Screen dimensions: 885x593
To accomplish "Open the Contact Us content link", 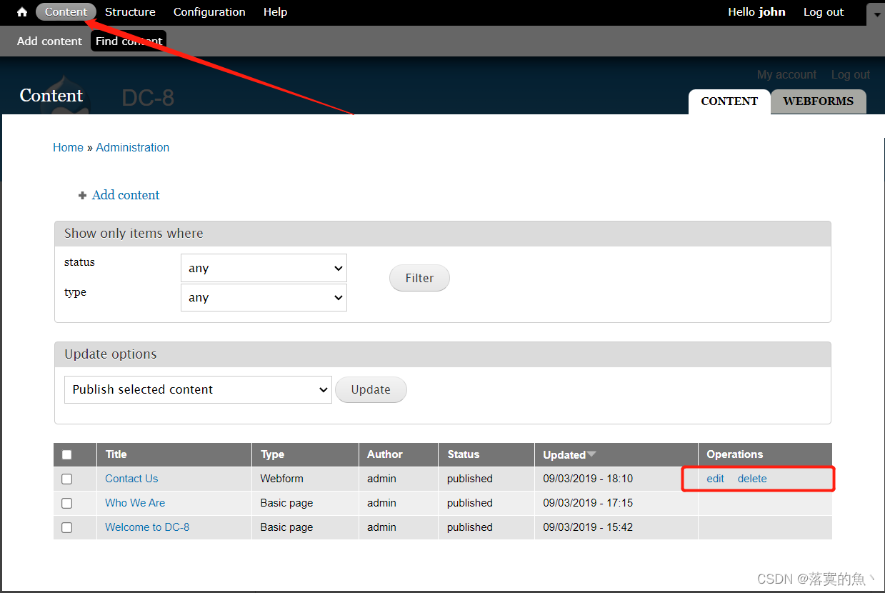I will pos(131,479).
